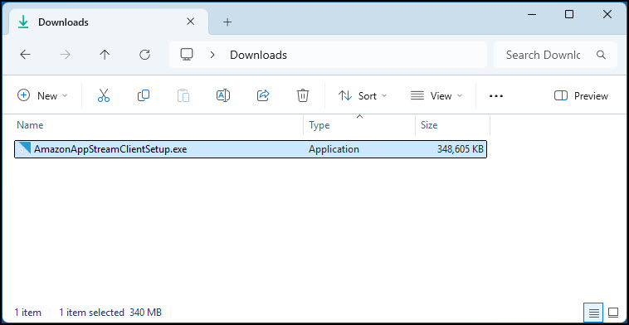Close the File Explorer window
Screen dimensions: 629x325
click(x=607, y=14)
